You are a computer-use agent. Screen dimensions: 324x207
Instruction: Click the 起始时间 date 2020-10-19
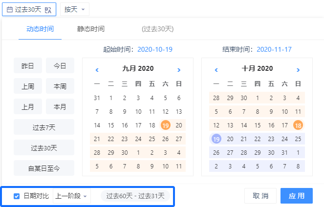tap(154, 49)
